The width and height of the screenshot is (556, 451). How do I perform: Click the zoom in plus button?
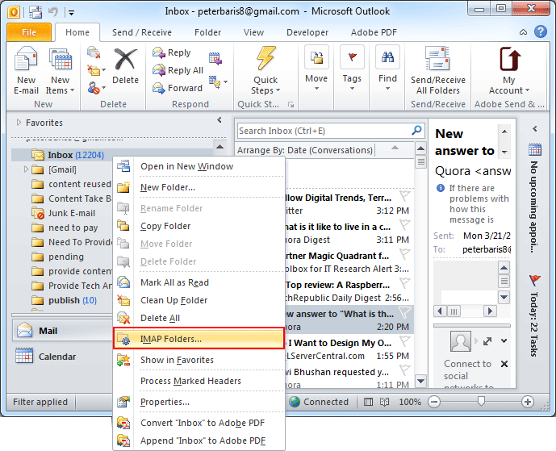tap(527, 402)
